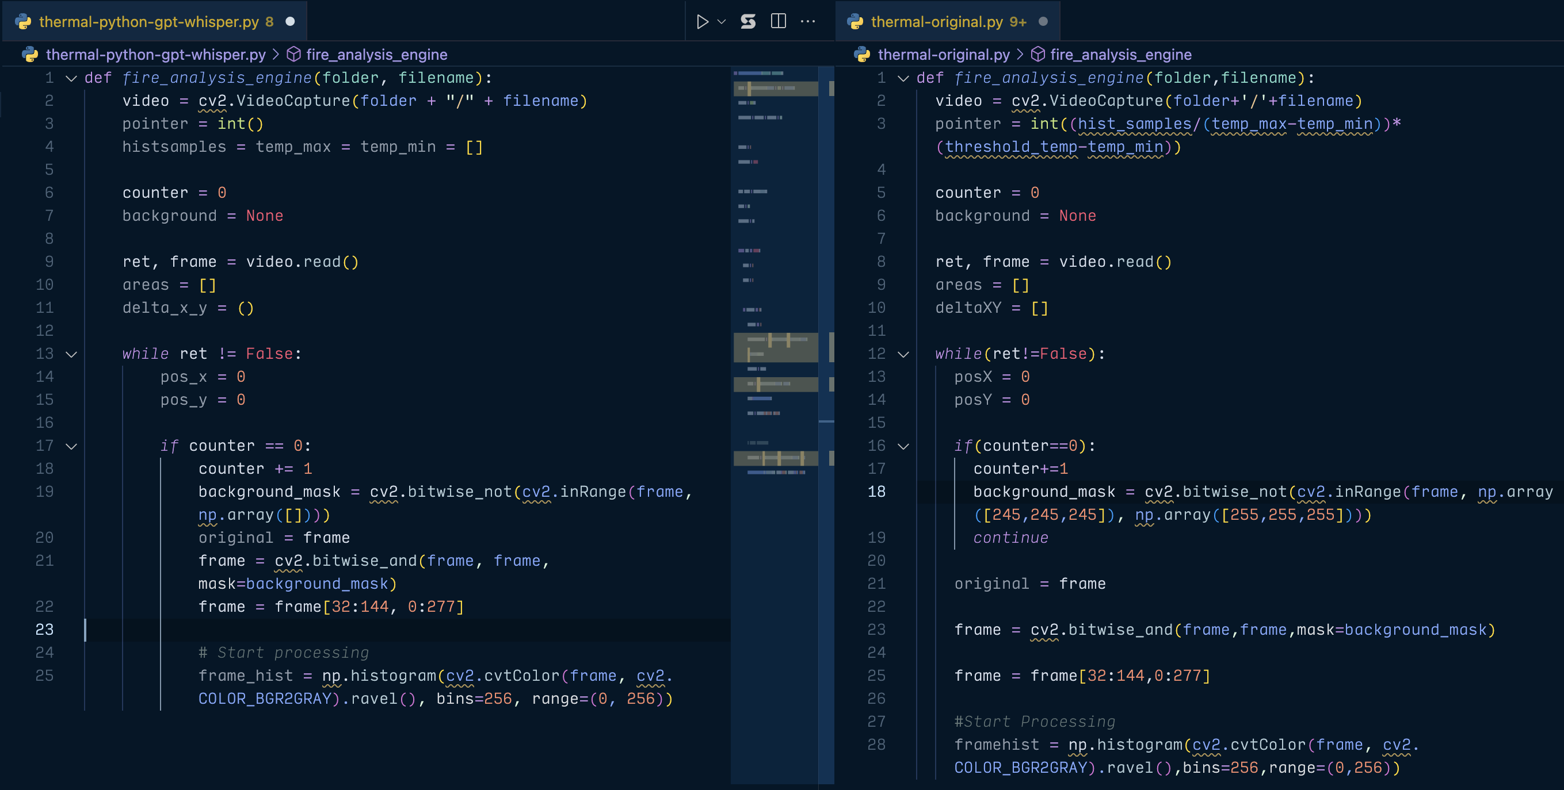Run the Python file with play button
Image resolution: width=1564 pixels, height=790 pixels.
point(702,22)
